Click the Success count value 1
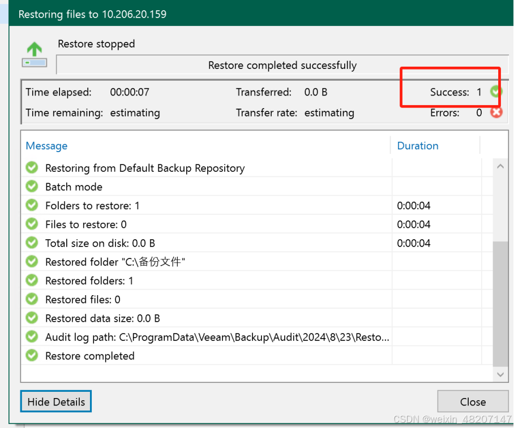Screen dimensions: 514x428 479,92
